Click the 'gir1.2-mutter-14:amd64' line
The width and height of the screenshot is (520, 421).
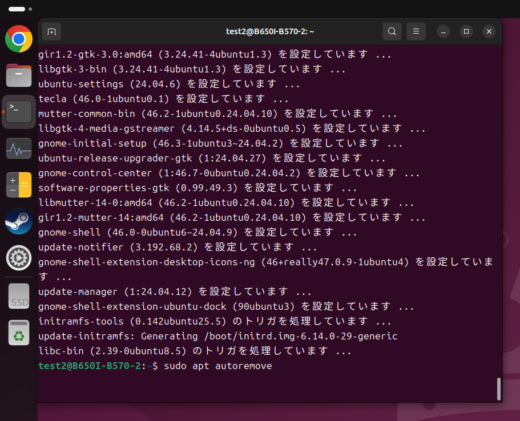tap(232, 217)
